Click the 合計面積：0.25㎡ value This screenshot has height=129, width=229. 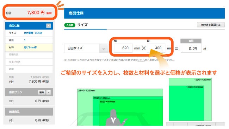(33, 33)
